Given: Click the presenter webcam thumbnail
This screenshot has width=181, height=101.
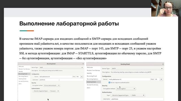Looking at the screenshot, I should pyautogui.click(x=166, y=8).
